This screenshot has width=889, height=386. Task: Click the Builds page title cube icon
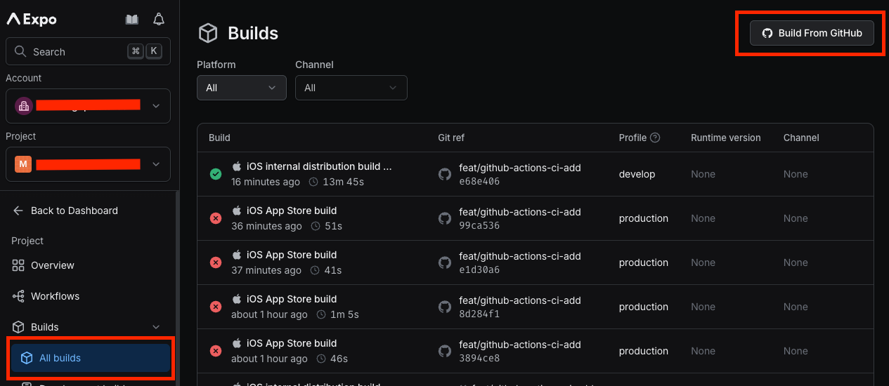click(208, 33)
